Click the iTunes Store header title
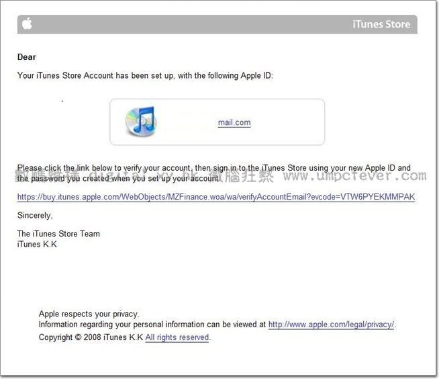439x379 pixels. (x=381, y=25)
